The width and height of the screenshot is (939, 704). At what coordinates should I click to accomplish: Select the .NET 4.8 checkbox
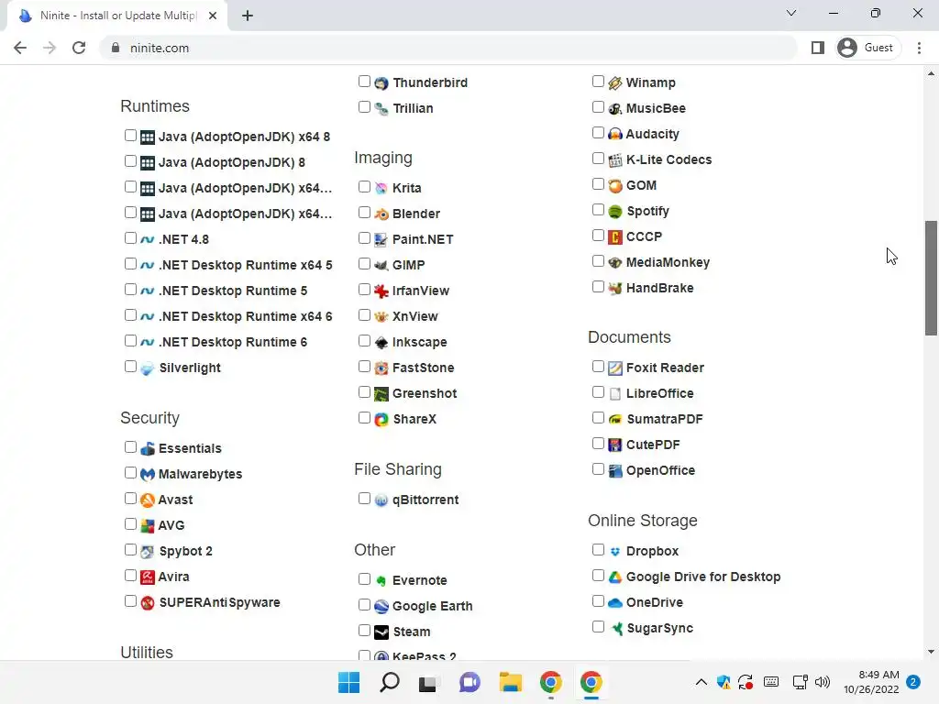(130, 238)
